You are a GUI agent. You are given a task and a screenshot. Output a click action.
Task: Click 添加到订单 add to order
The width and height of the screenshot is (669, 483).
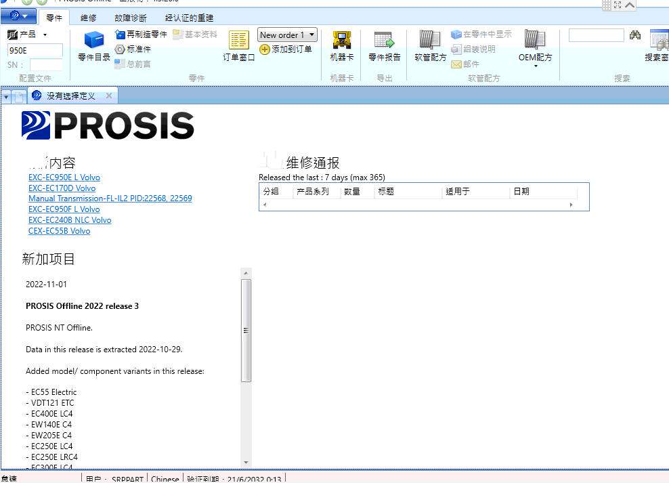pos(286,49)
